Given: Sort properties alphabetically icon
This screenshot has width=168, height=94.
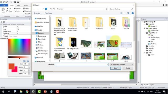Looking at the screenshot, I should click(x=4, y=22).
